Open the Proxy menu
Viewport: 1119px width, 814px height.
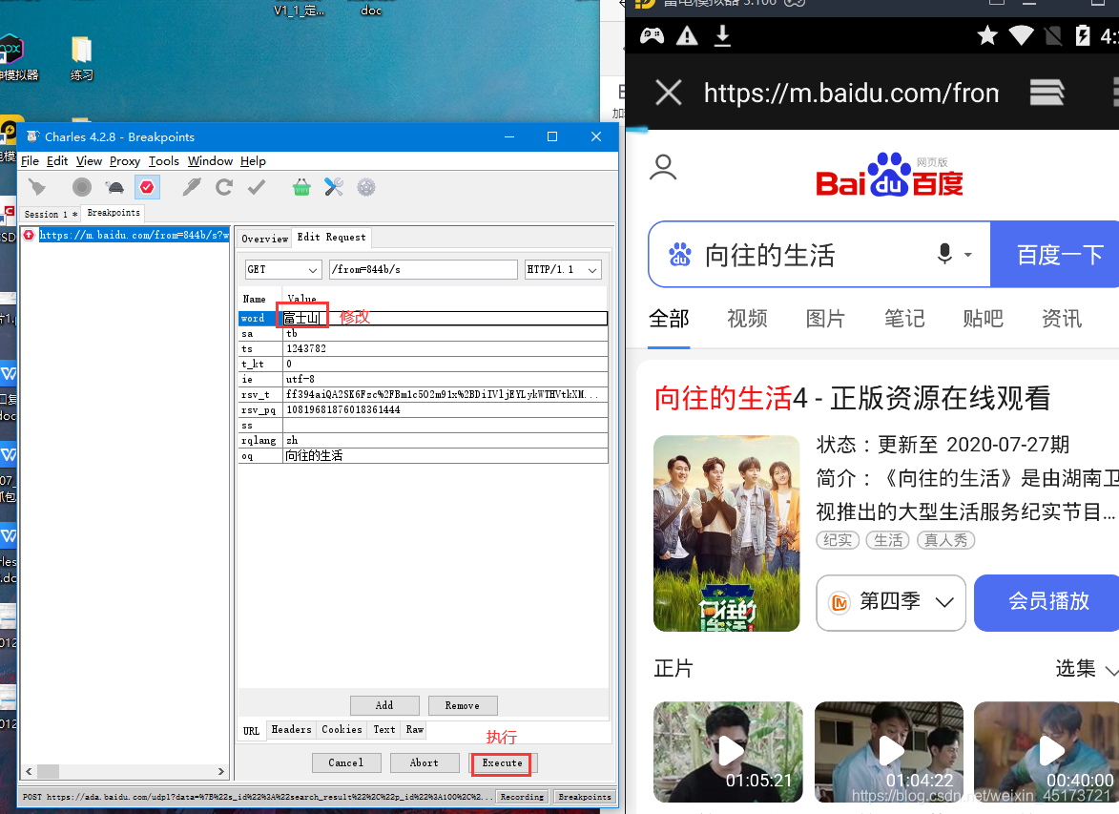pos(124,160)
